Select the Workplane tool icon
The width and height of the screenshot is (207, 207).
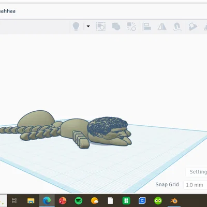pos(193,26)
